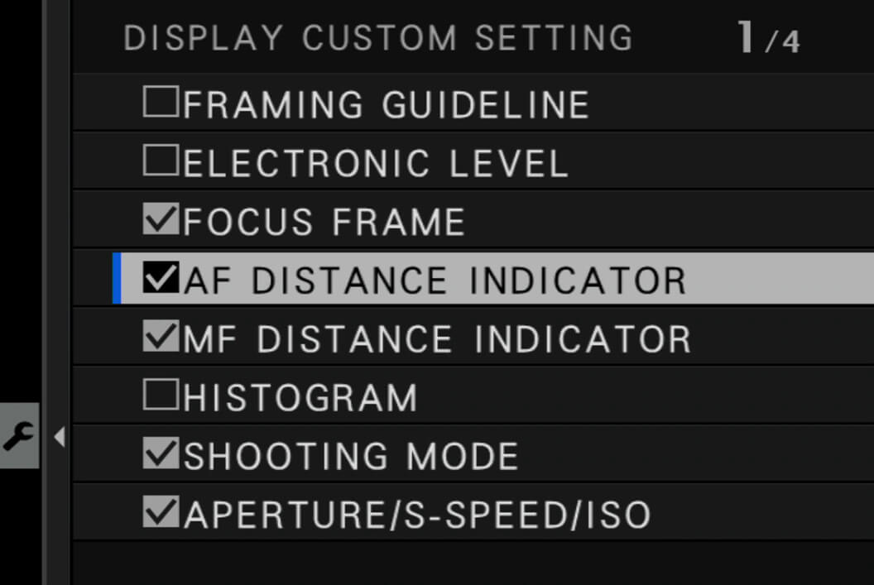Select the FOCUS FRAME menu label
The height and width of the screenshot is (585, 874).
(324, 222)
